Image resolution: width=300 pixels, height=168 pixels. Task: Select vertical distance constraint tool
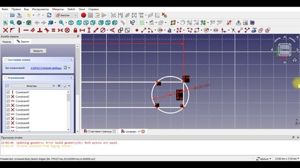[89, 30]
